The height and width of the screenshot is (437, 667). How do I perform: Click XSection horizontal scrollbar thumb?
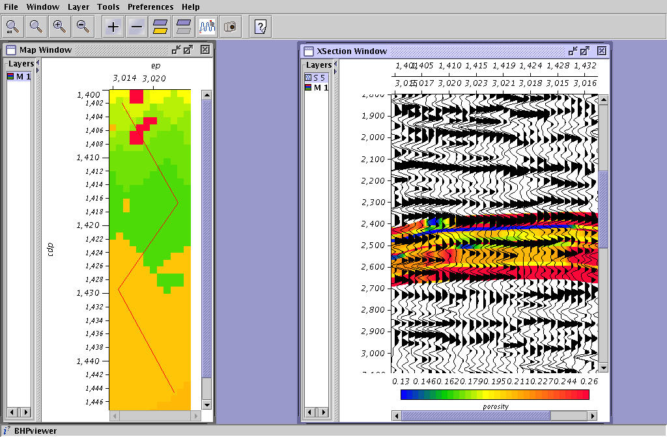click(476, 416)
